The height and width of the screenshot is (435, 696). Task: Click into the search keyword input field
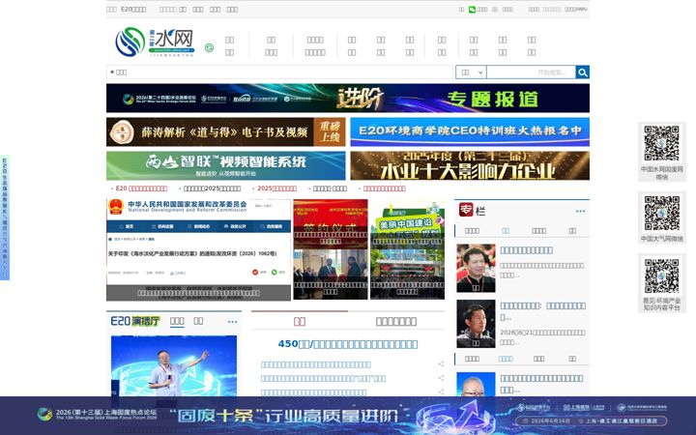pos(531,72)
